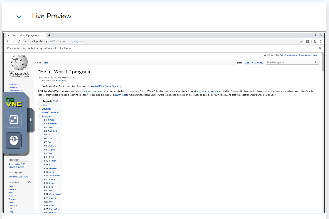Image resolution: width=329 pixels, height=219 pixels.
Task: Open Chrome three-dot menu
Action: 320,41
